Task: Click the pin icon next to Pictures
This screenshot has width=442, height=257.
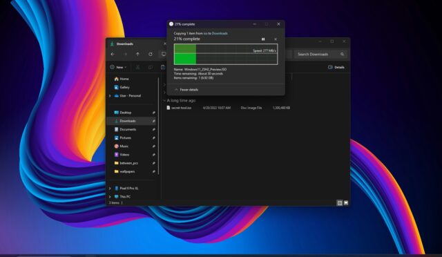Action: click(153, 138)
